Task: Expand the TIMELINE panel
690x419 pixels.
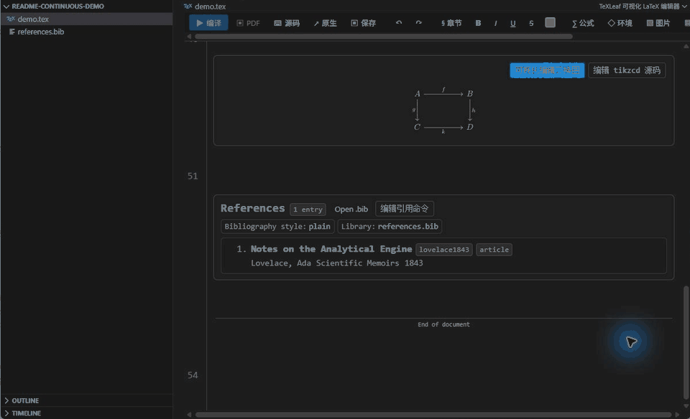Action: [86, 413]
